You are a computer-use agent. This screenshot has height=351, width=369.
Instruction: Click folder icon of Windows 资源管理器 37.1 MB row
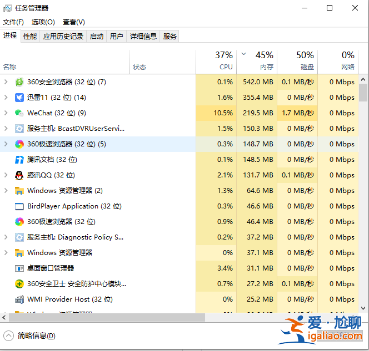(x=19, y=253)
